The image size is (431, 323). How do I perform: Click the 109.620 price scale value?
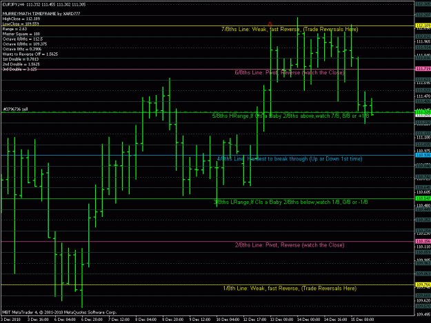pyautogui.click(x=423, y=300)
